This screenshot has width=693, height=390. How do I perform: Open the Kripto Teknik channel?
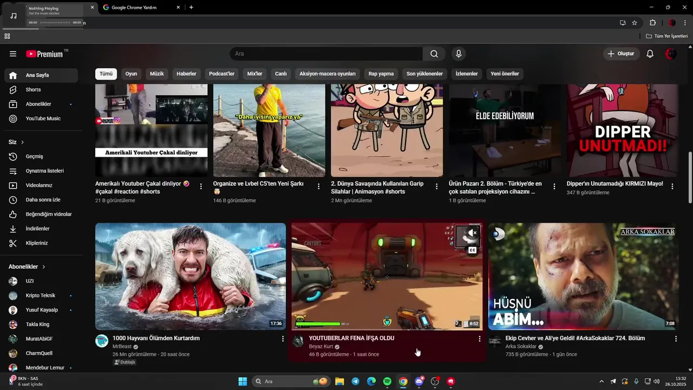[x=41, y=296]
